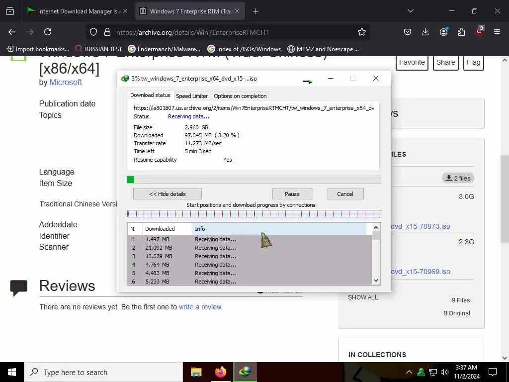Open RUSSIAN TEST bookmark

98,49
